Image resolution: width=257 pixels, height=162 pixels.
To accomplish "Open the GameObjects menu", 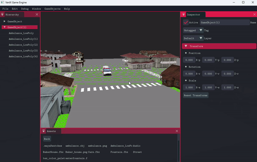I will (52, 9).
